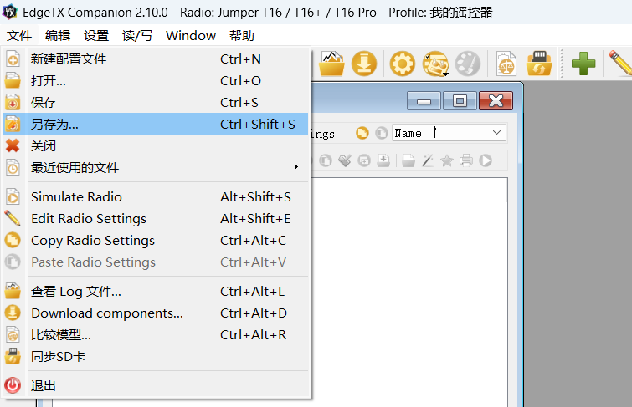This screenshot has width=632, height=407.
Task: Select 比较模型... menu entry
Action: tap(156, 335)
